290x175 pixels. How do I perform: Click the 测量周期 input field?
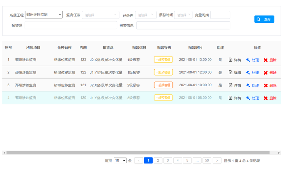[x=220, y=15]
